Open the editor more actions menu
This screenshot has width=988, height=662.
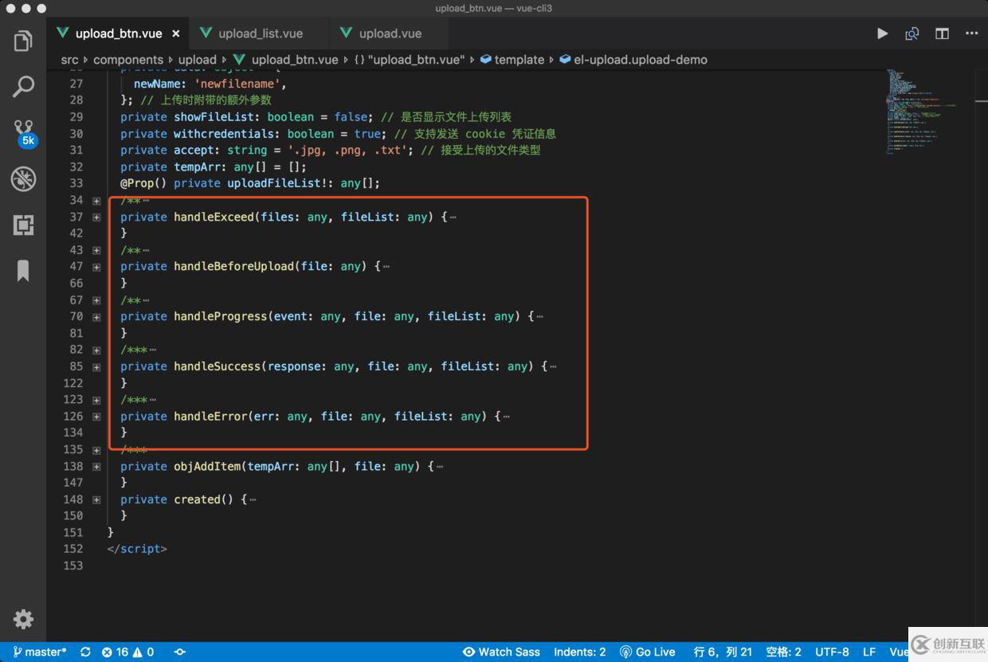point(971,33)
